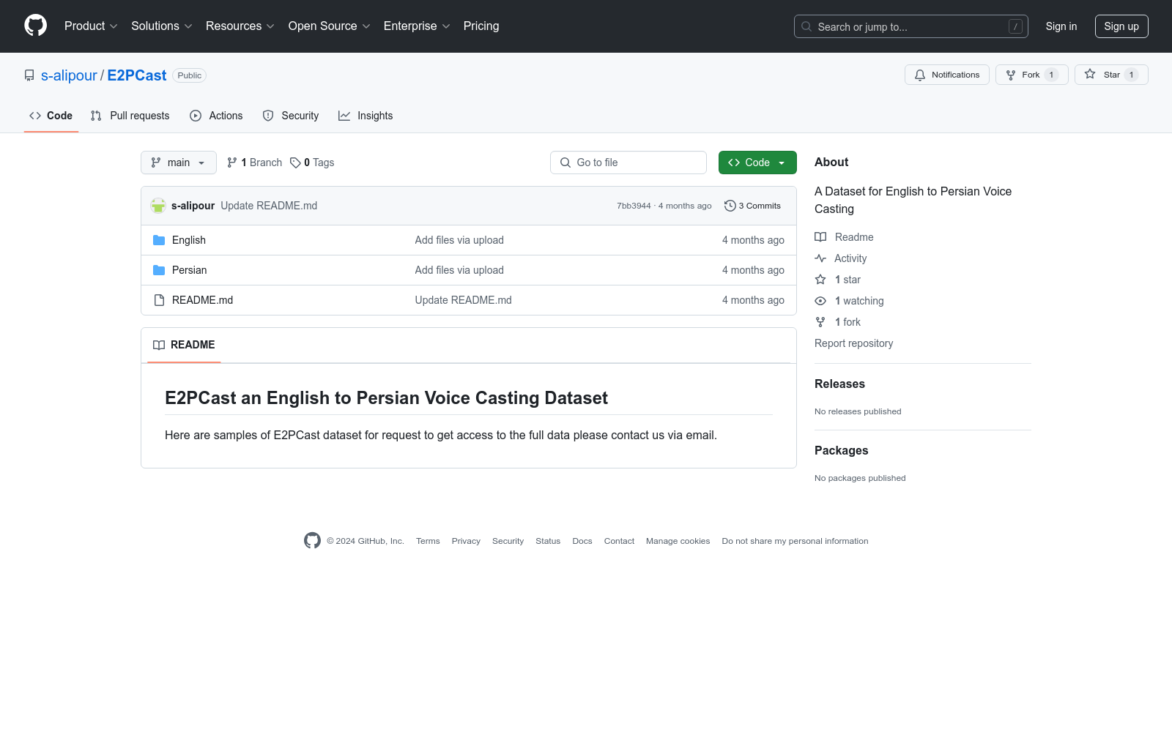Open the main branch selector dropdown

[x=179, y=163]
